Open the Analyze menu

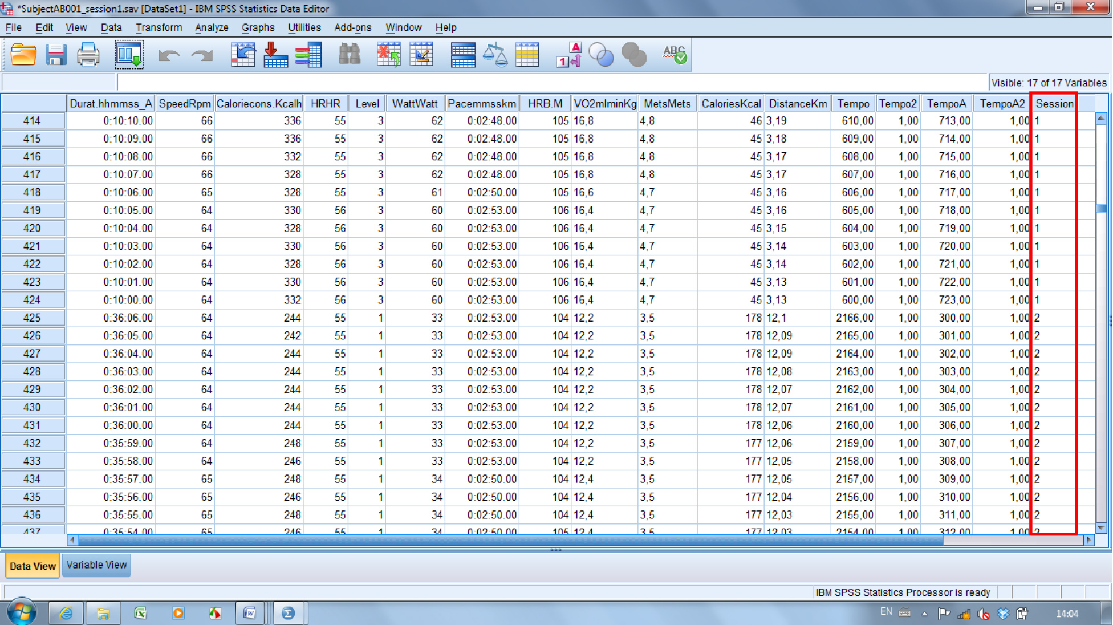coord(211,27)
